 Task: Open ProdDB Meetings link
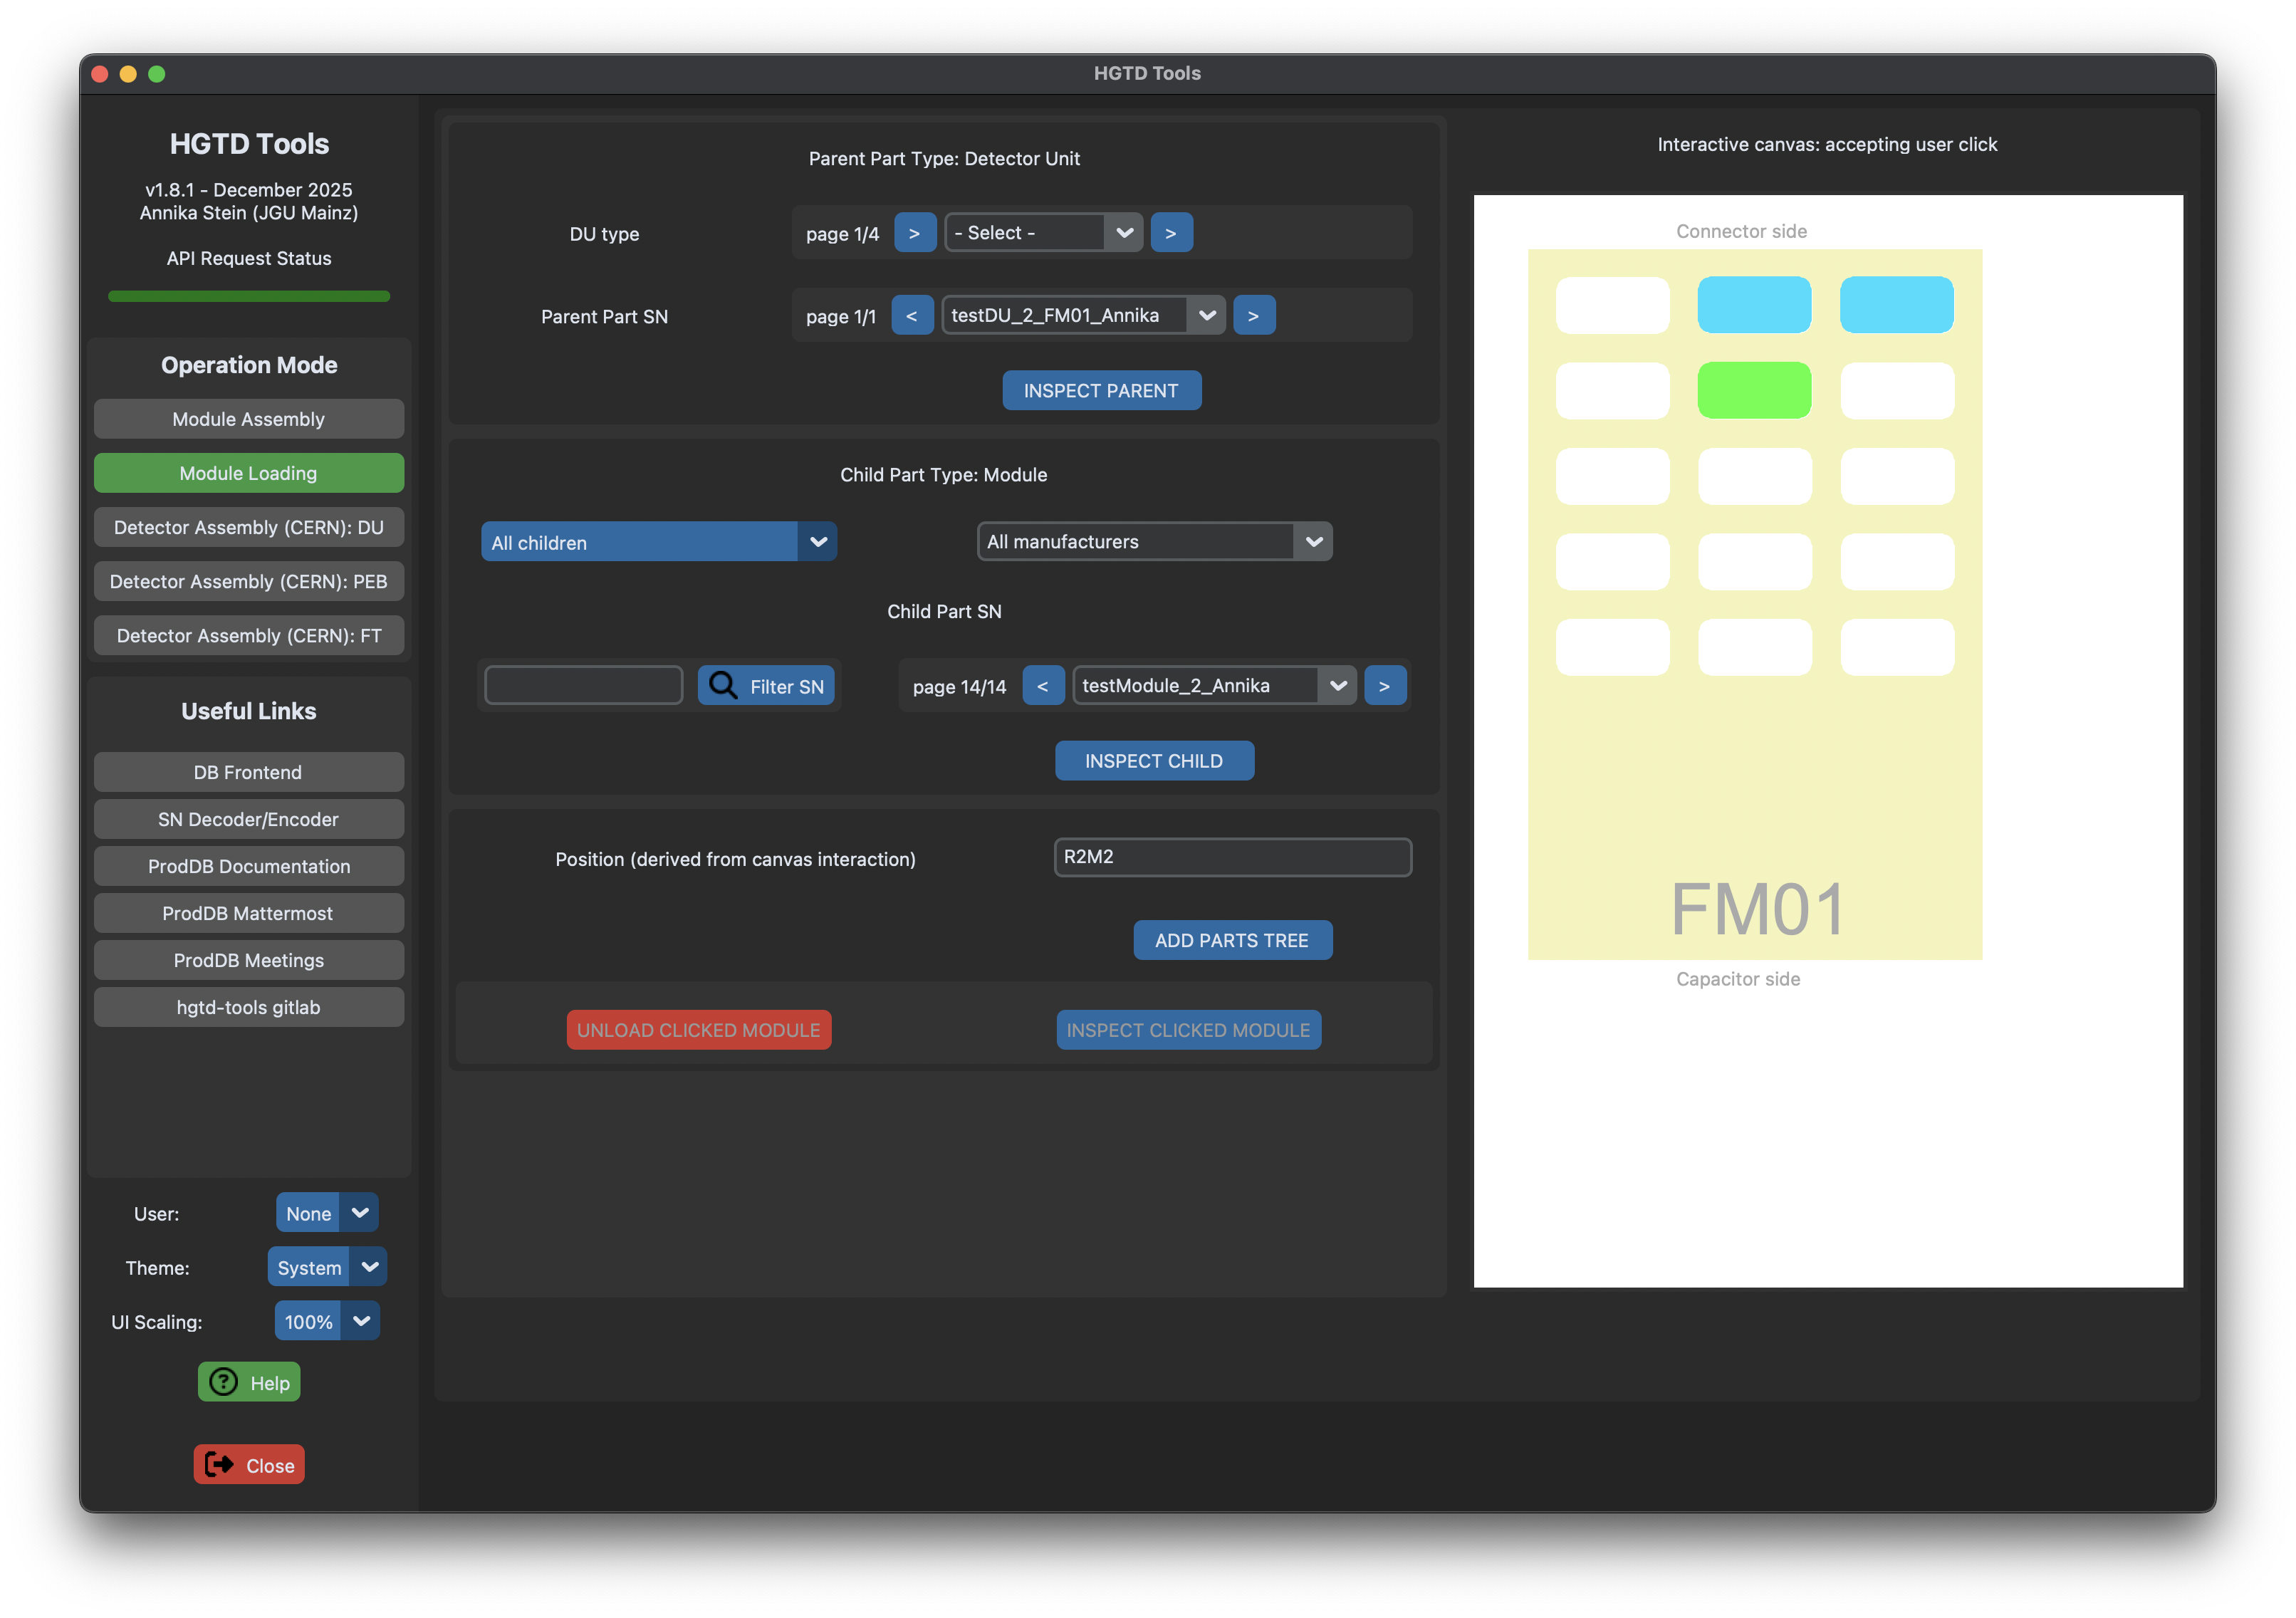249,960
